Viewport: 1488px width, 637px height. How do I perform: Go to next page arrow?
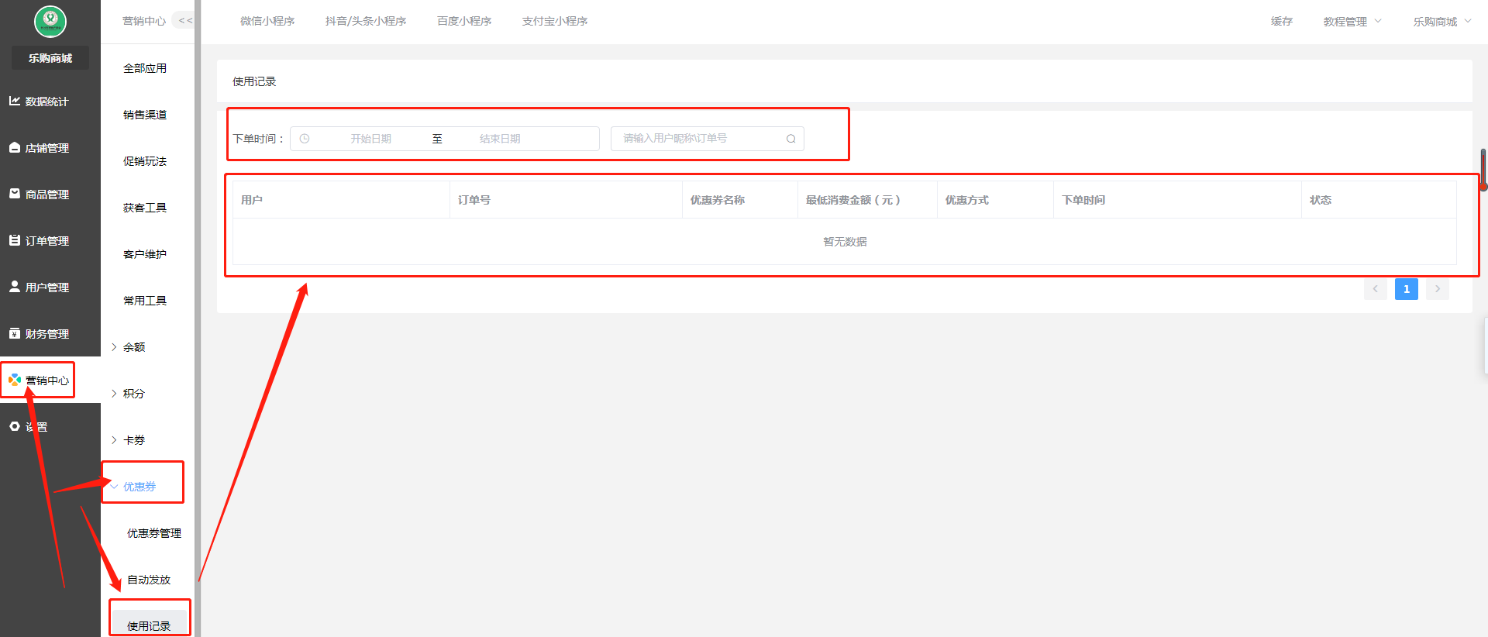coord(1438,289)
